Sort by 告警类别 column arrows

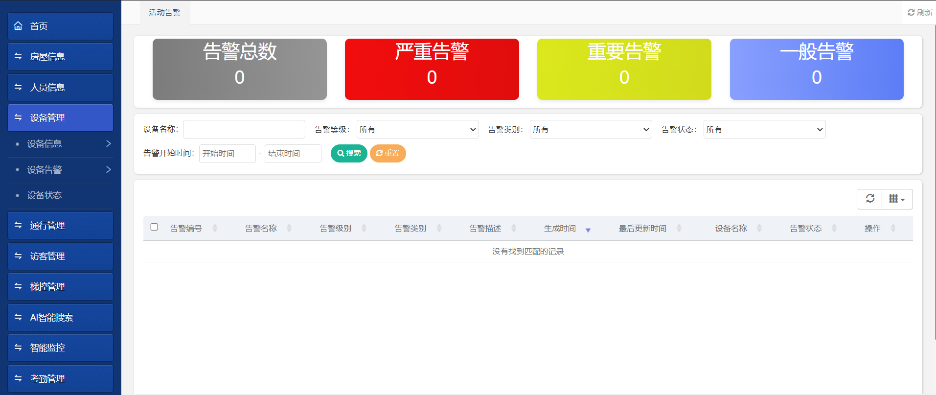(439, 228)
